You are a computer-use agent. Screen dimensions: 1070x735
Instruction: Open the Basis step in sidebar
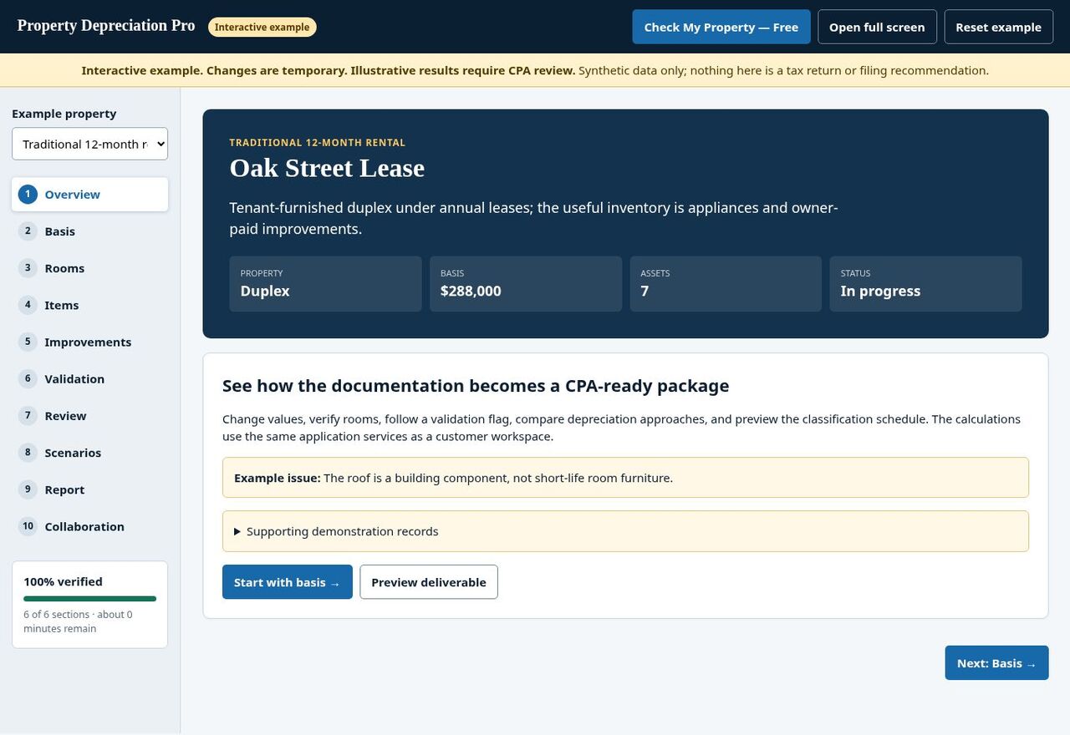pyautogui.click(x=89, y=231)
